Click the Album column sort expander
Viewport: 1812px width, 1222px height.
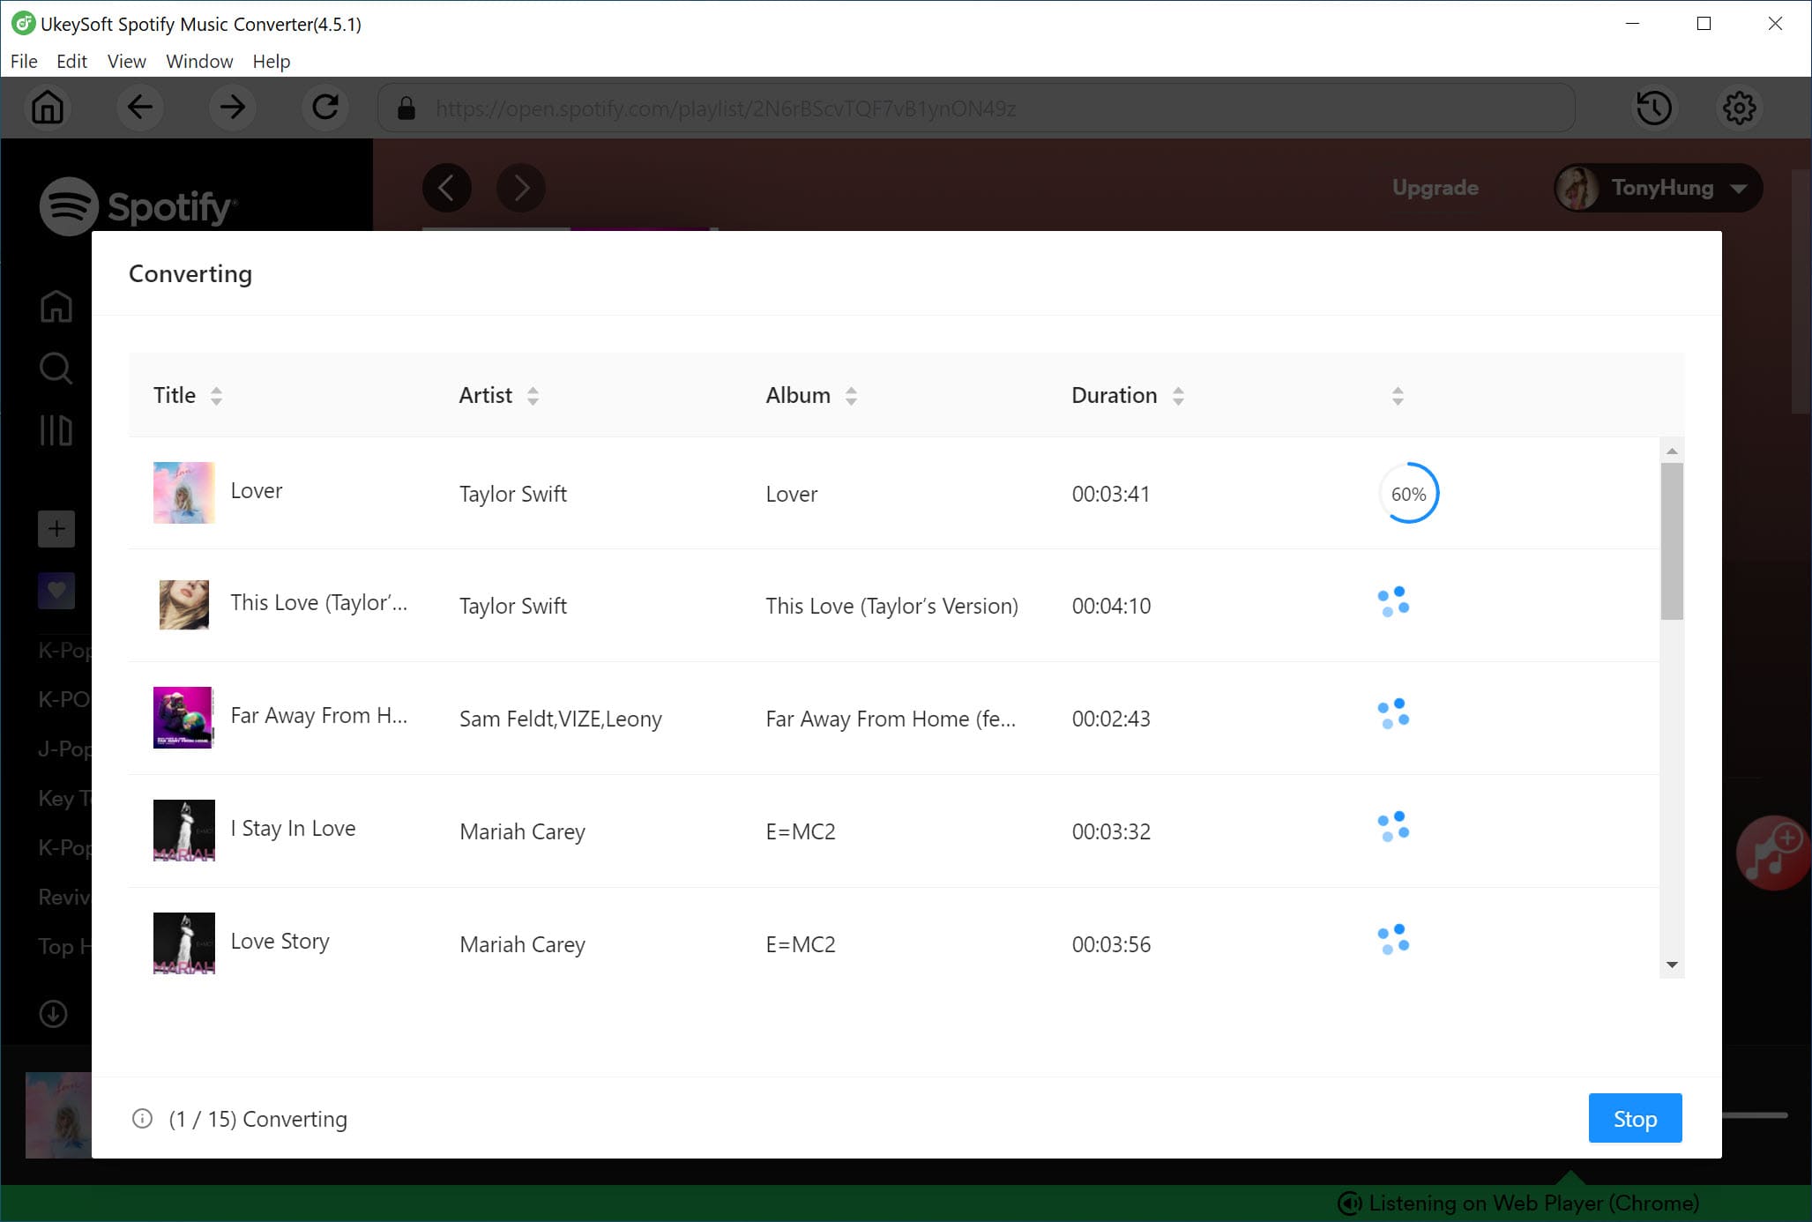pyautogui.click(x=851, y=396)
